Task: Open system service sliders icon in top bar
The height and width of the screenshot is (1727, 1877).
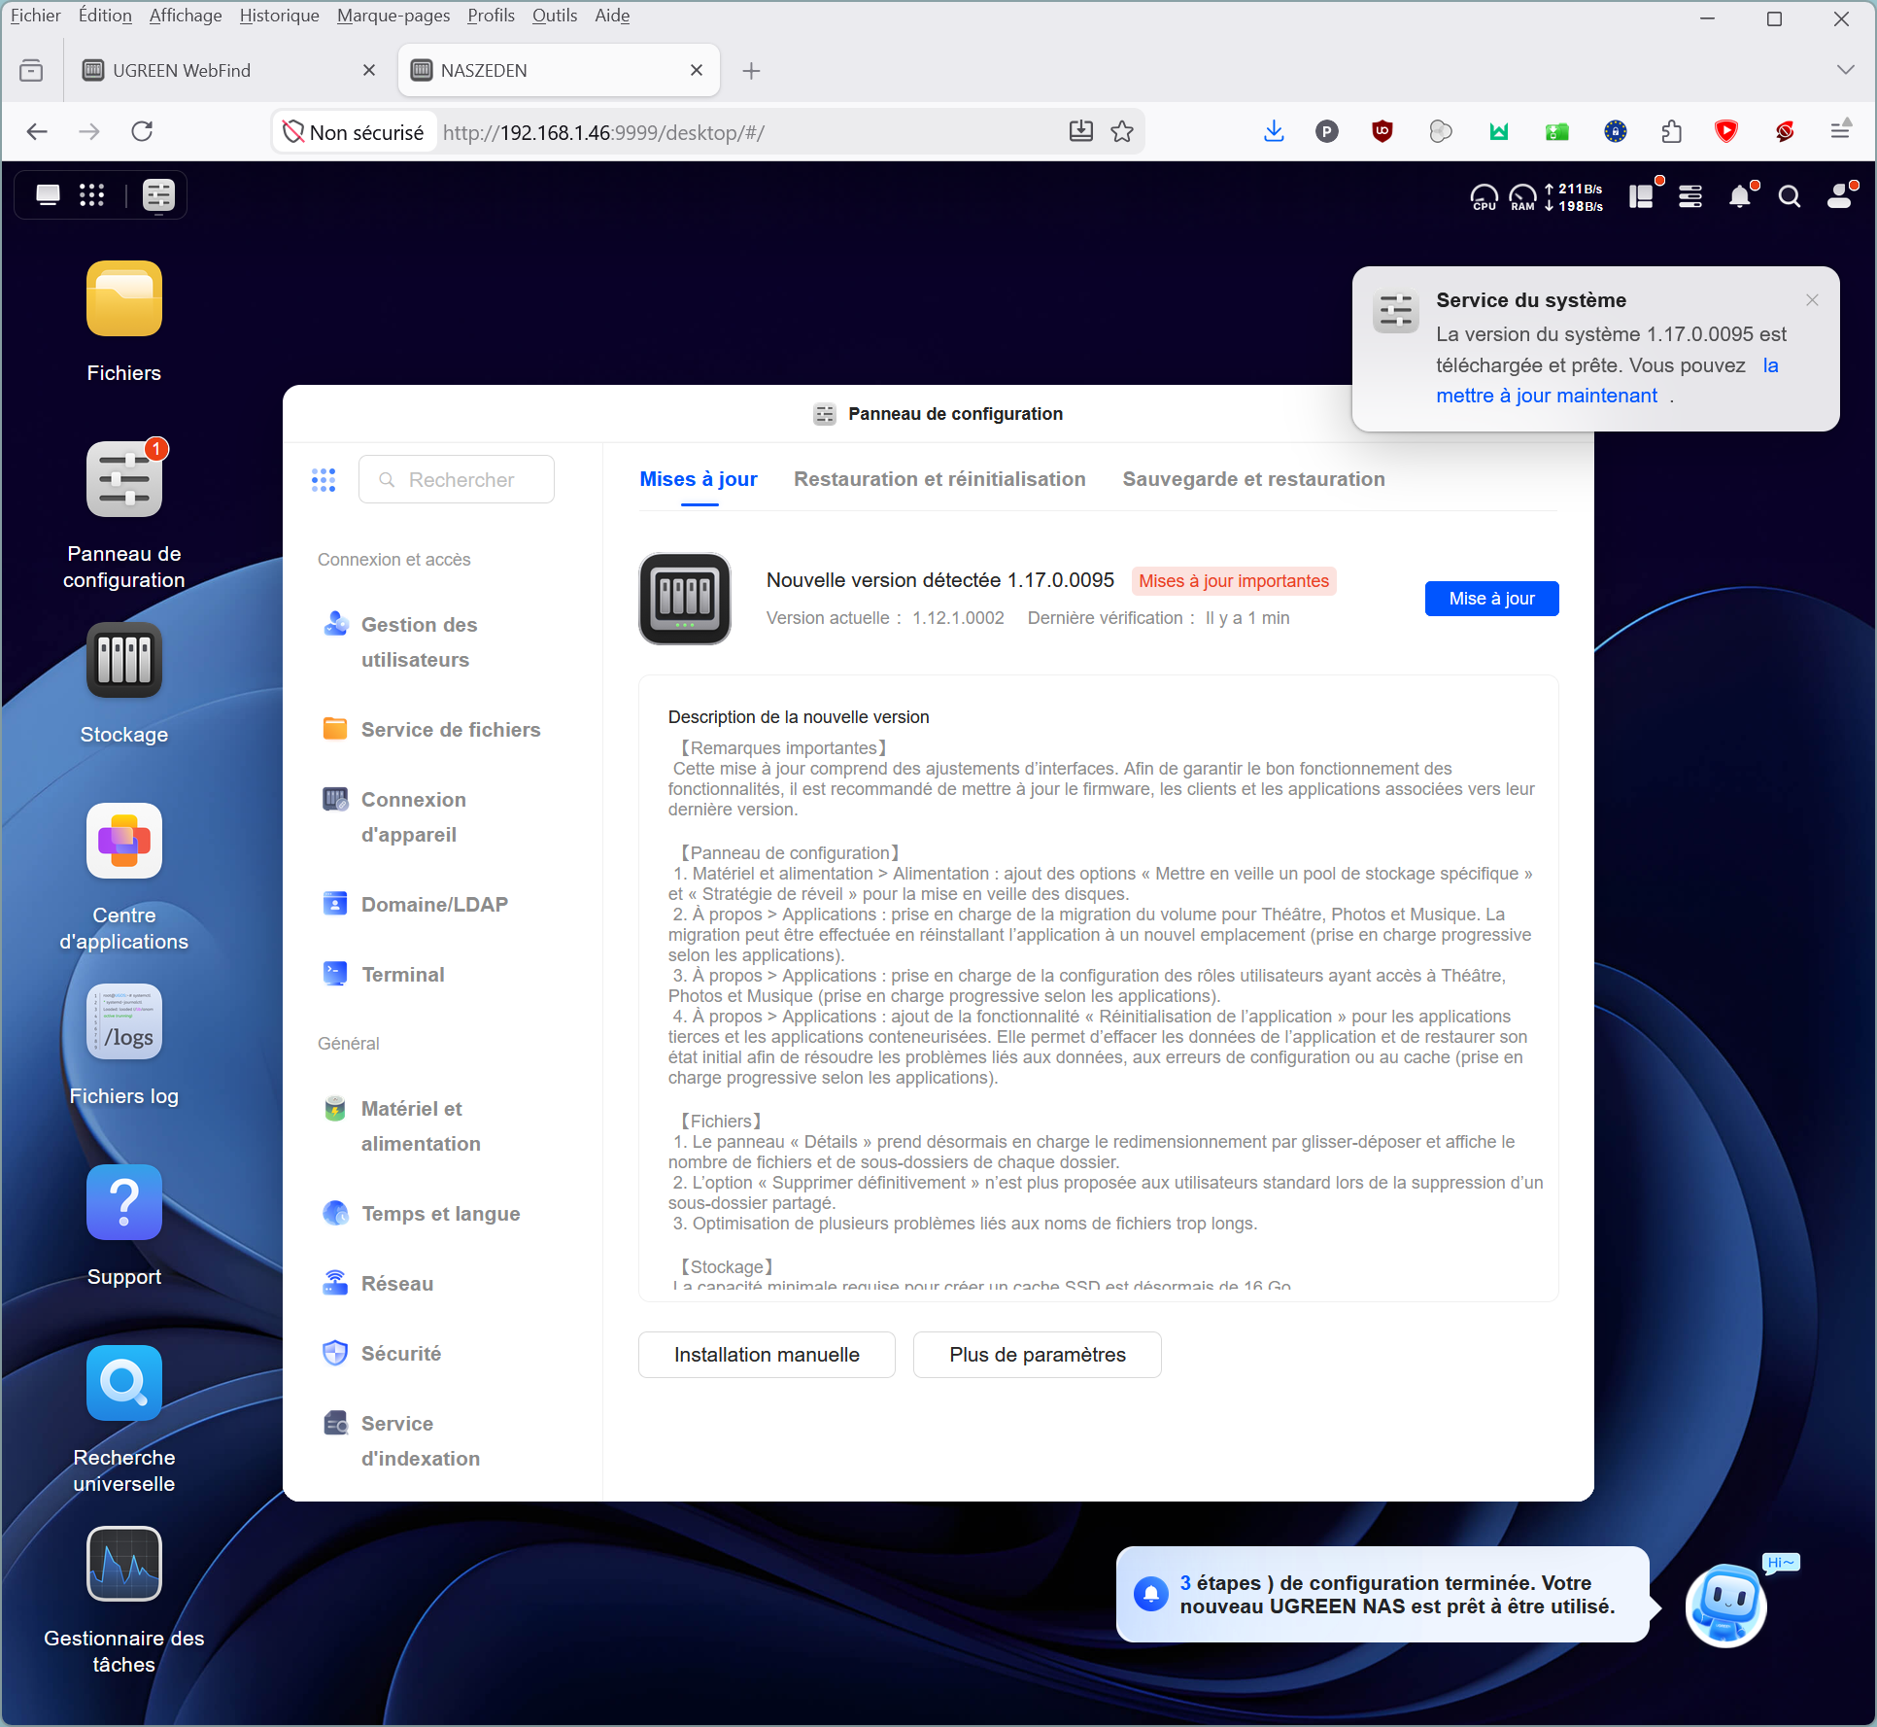Action: [x=1690, y=196]
